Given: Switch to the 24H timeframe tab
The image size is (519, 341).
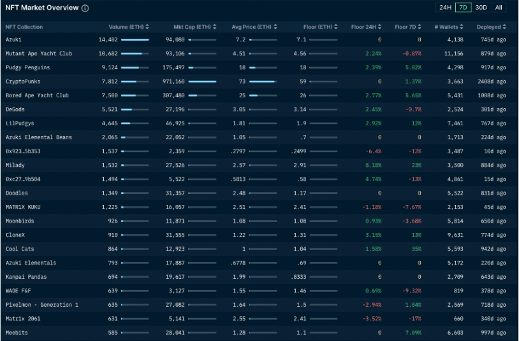Looking at the screenshot, I should coord(445,7).
